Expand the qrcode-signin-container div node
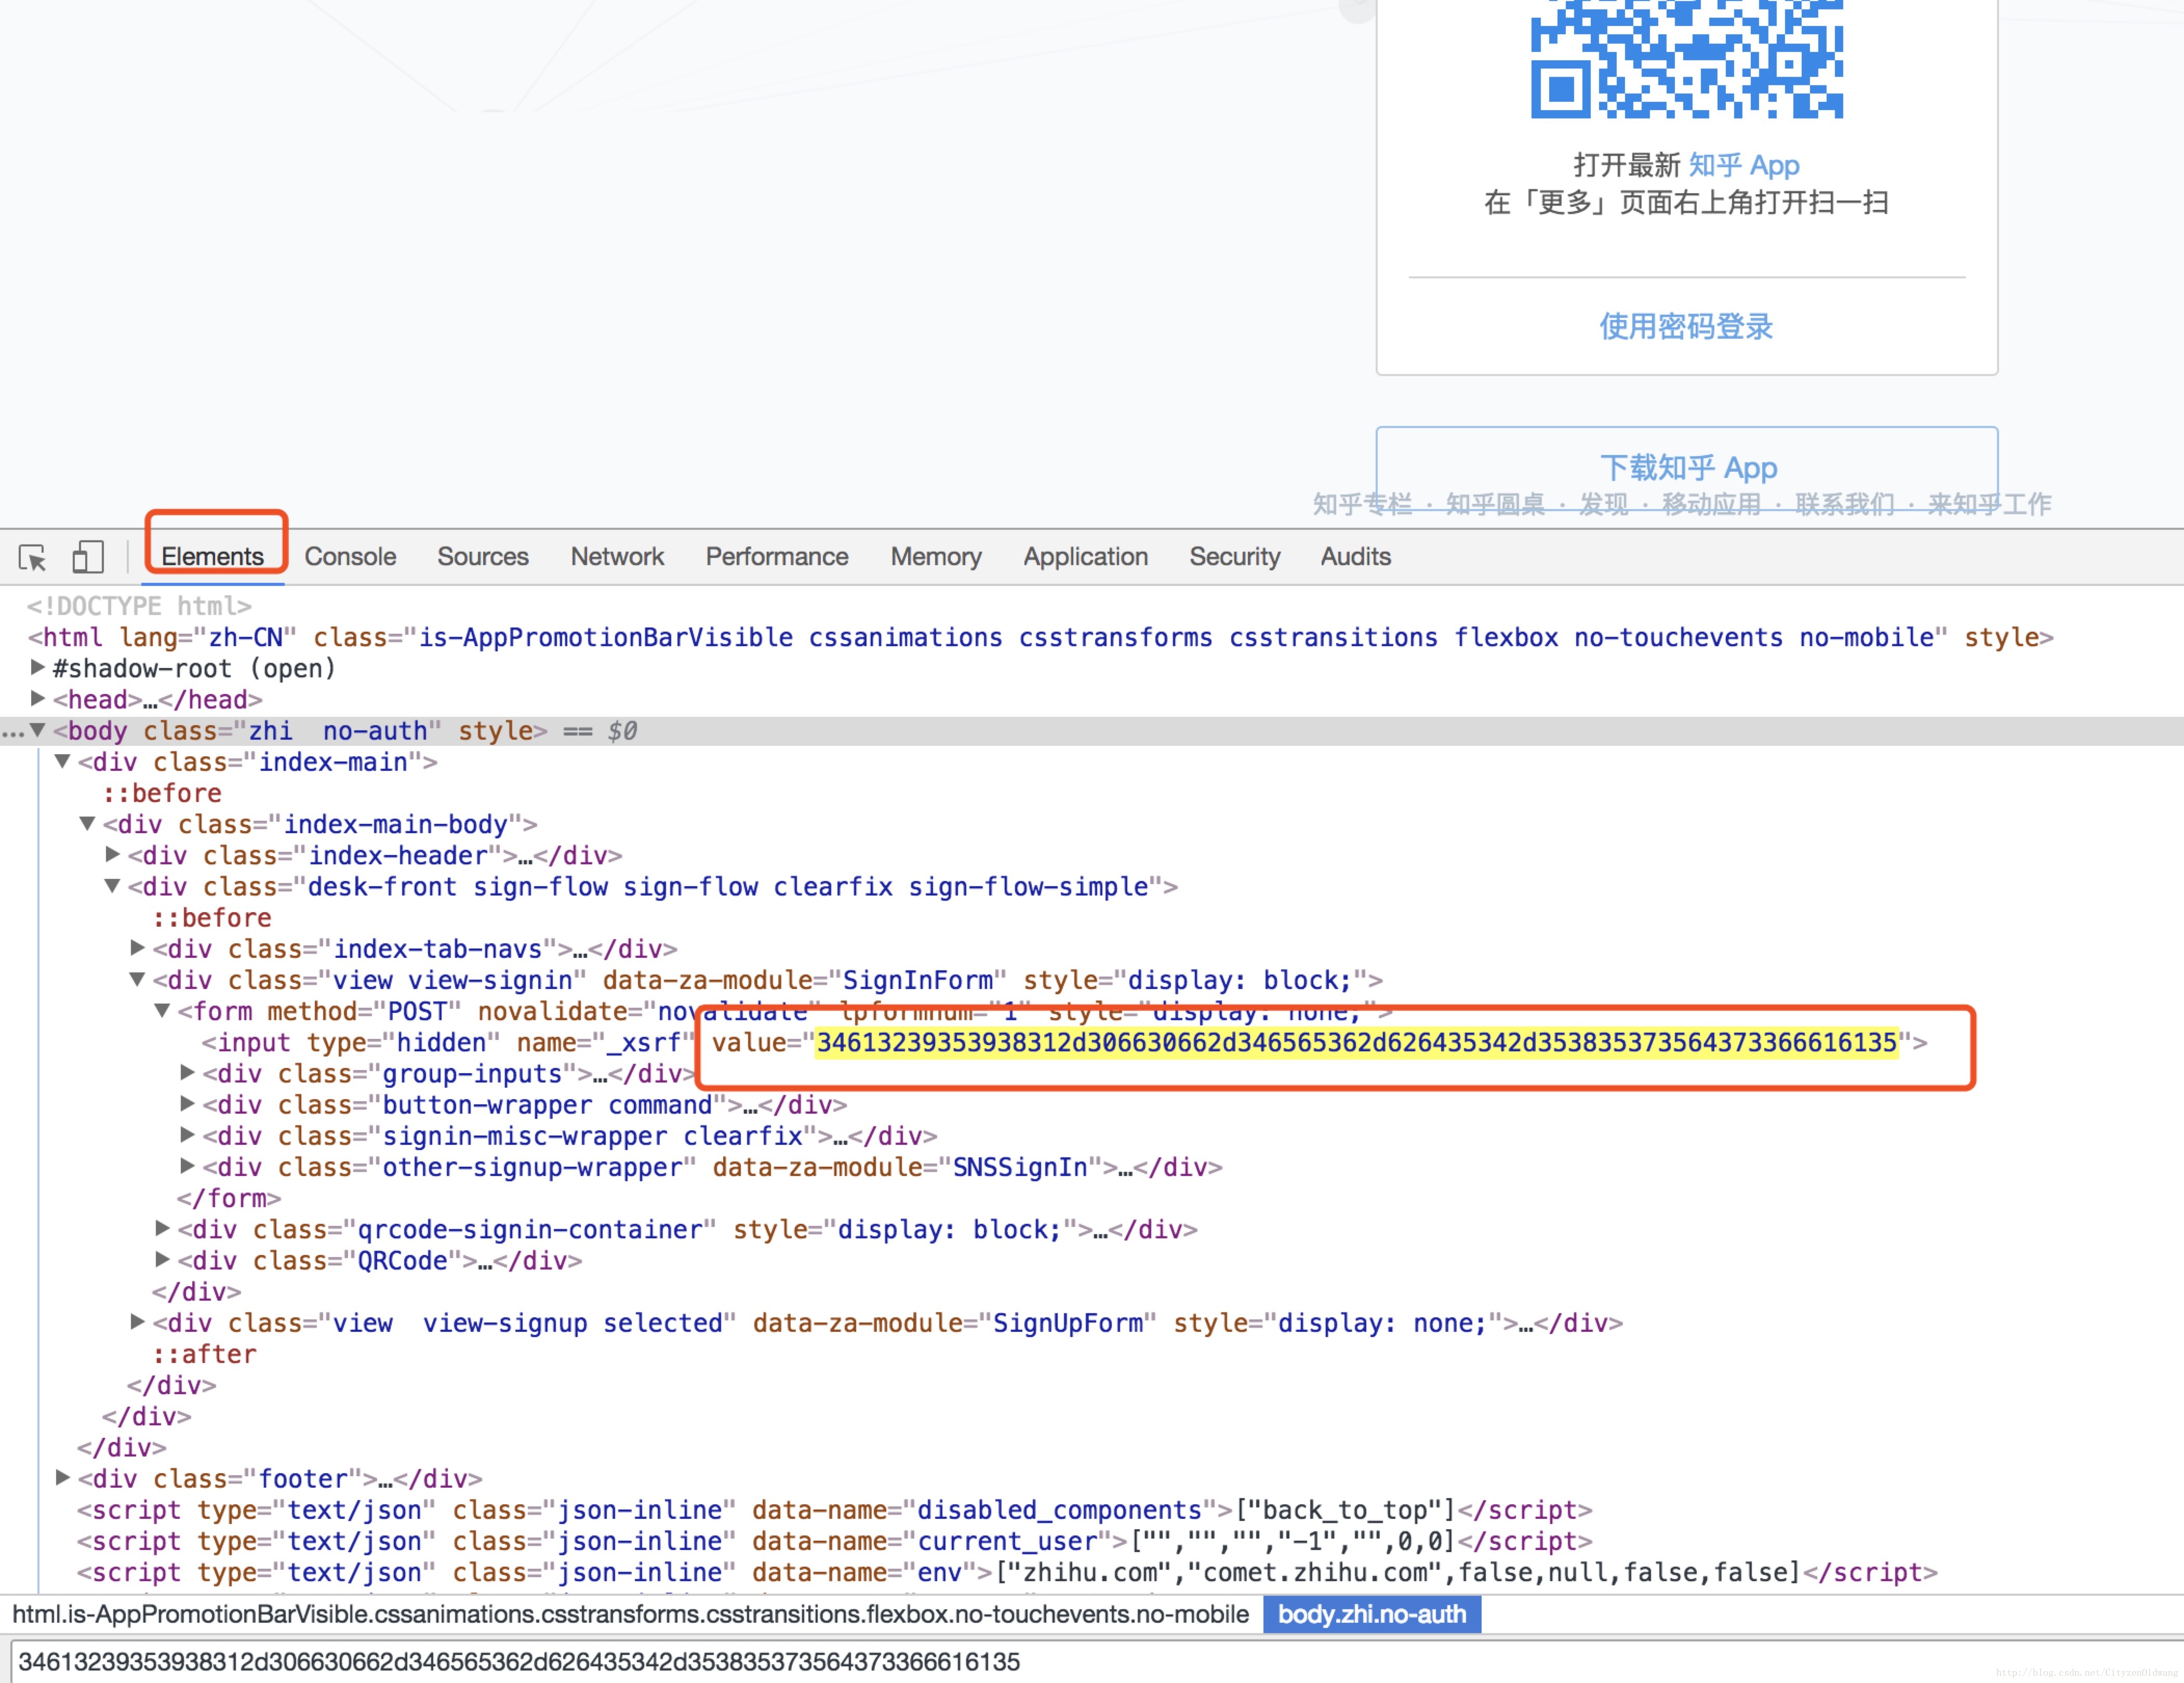The height and width of the screenshot is (1683, 2184). point(162,1228)
